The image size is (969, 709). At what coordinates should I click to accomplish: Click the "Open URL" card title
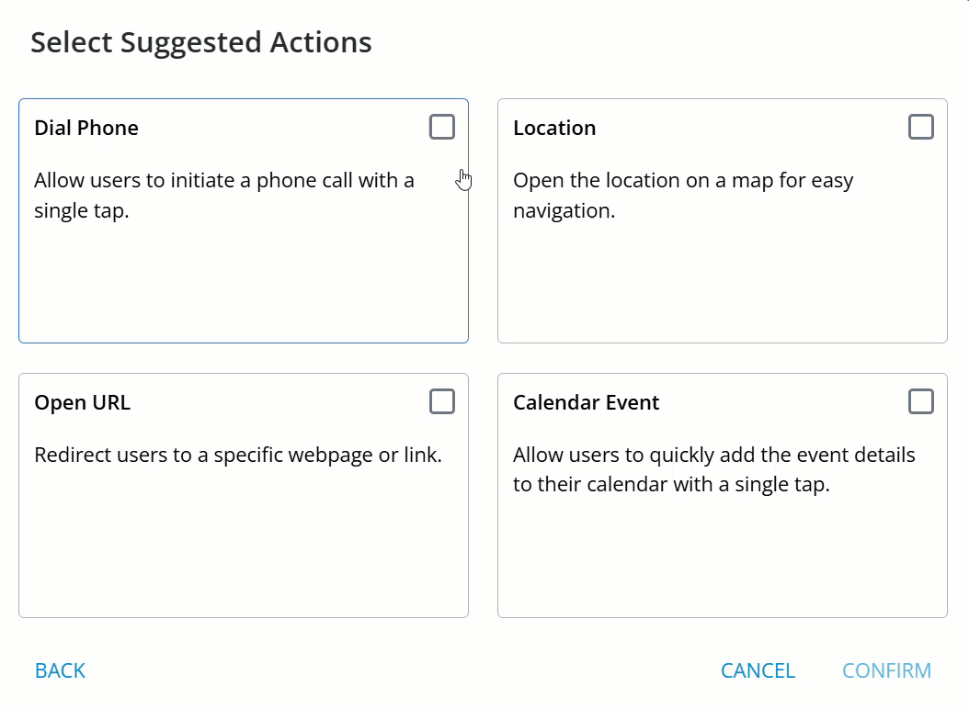[82, 402]
